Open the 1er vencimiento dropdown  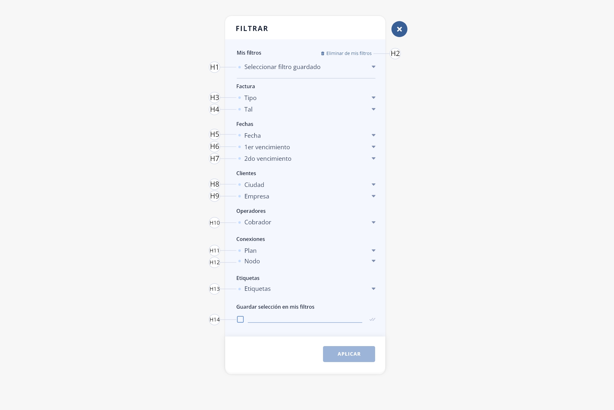(306, 147)
